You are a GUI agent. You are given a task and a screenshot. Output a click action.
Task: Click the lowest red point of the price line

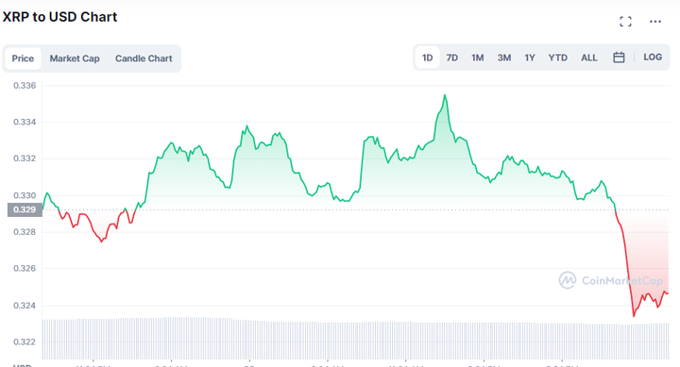[x=634, y=316]
